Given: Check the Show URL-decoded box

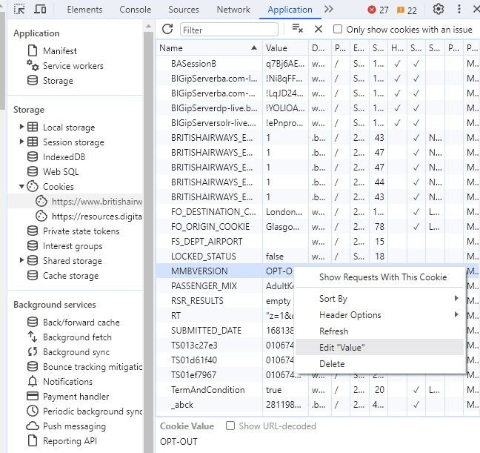Looking at the screenshot, I should point(230,426).
